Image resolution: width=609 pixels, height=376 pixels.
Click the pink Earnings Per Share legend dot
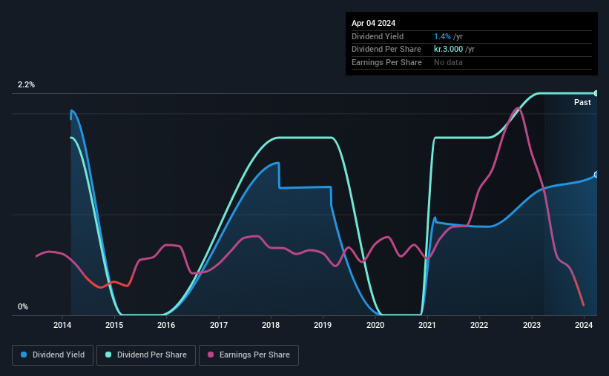(x=211, y=355)
